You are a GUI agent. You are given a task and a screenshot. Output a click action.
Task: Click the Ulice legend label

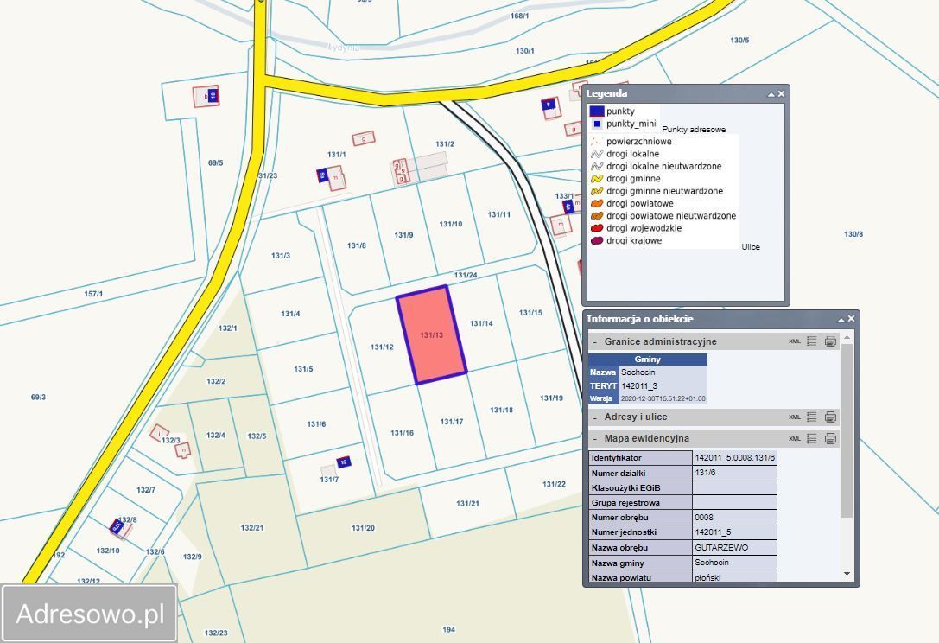click(x=751, y=247)
